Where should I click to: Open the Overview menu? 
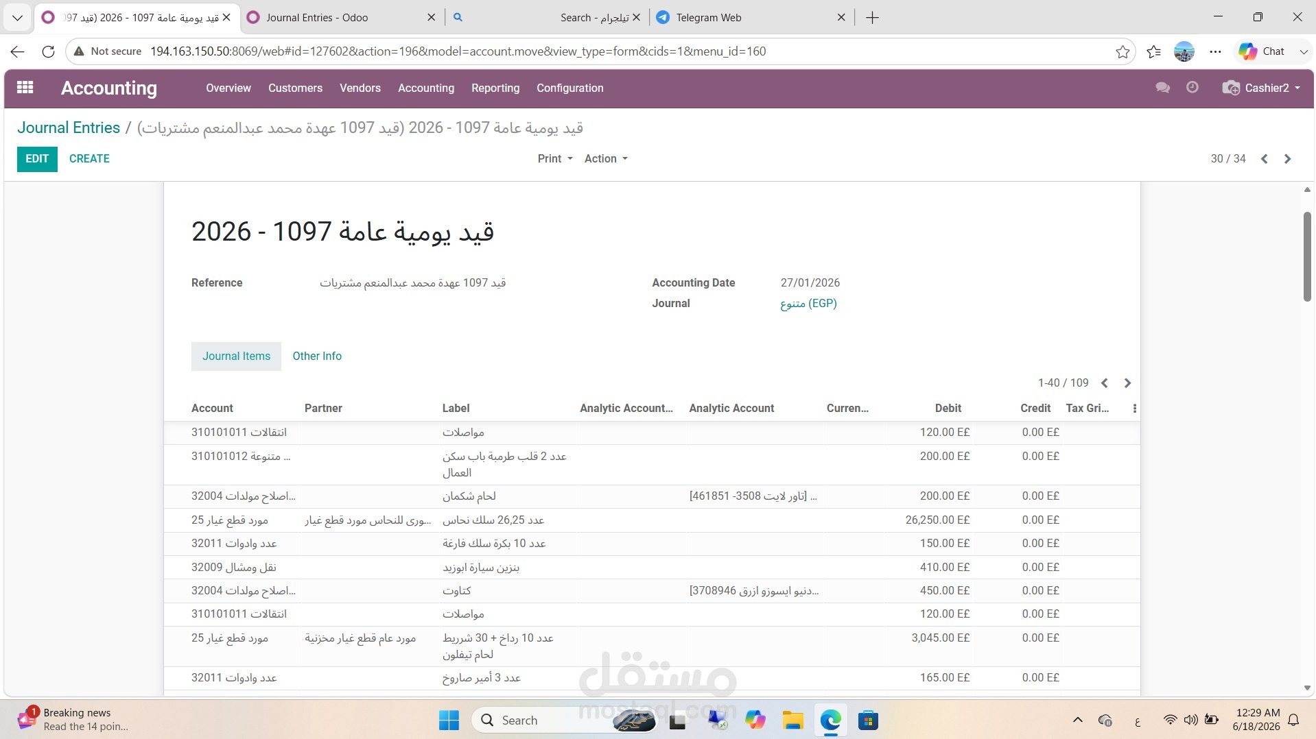click(228, 88)
